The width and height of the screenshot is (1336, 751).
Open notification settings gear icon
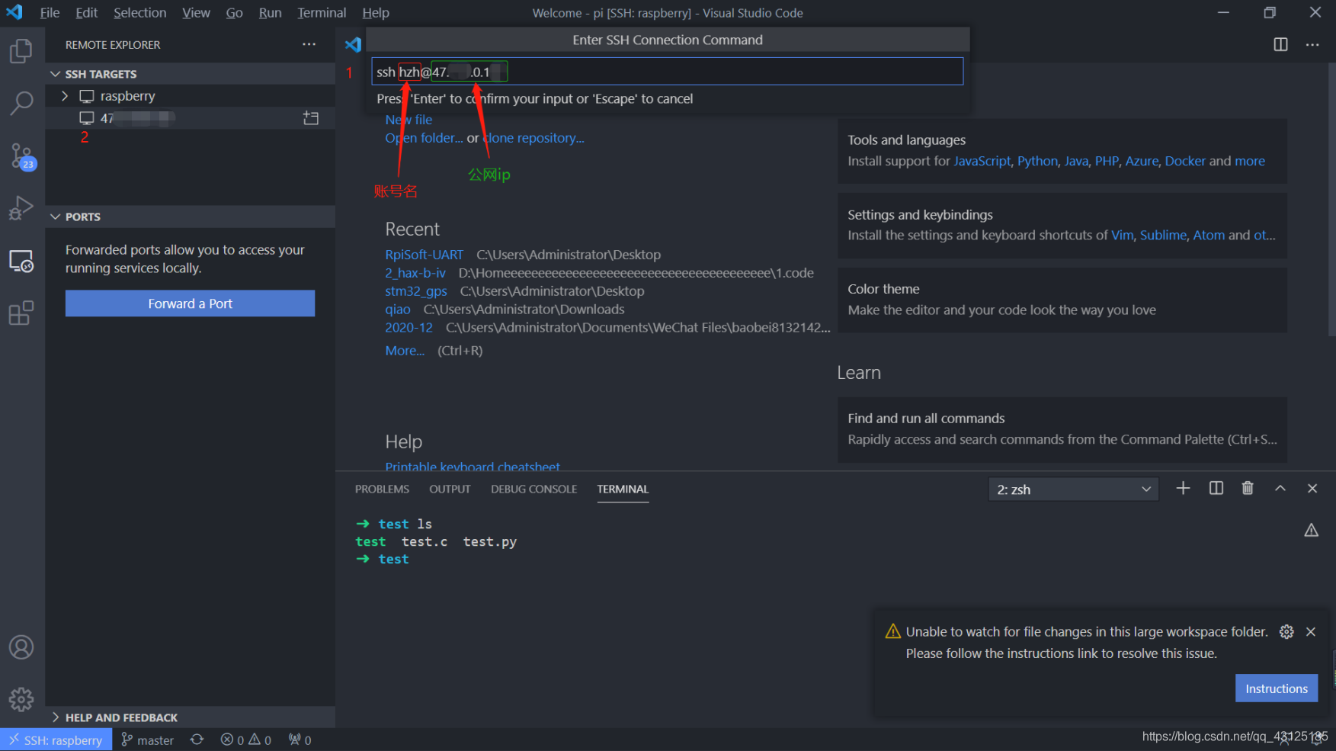tap(1286, 631)
